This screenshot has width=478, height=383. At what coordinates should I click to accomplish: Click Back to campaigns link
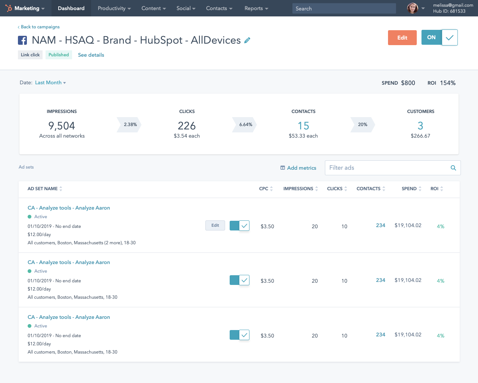point(40,27)
